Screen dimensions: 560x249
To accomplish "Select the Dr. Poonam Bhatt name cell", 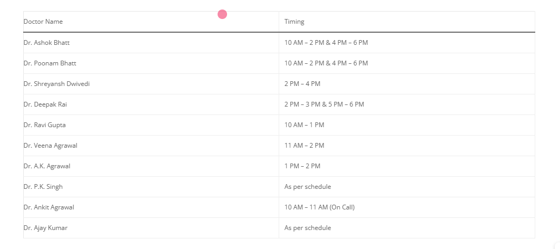I will [50, 63].
